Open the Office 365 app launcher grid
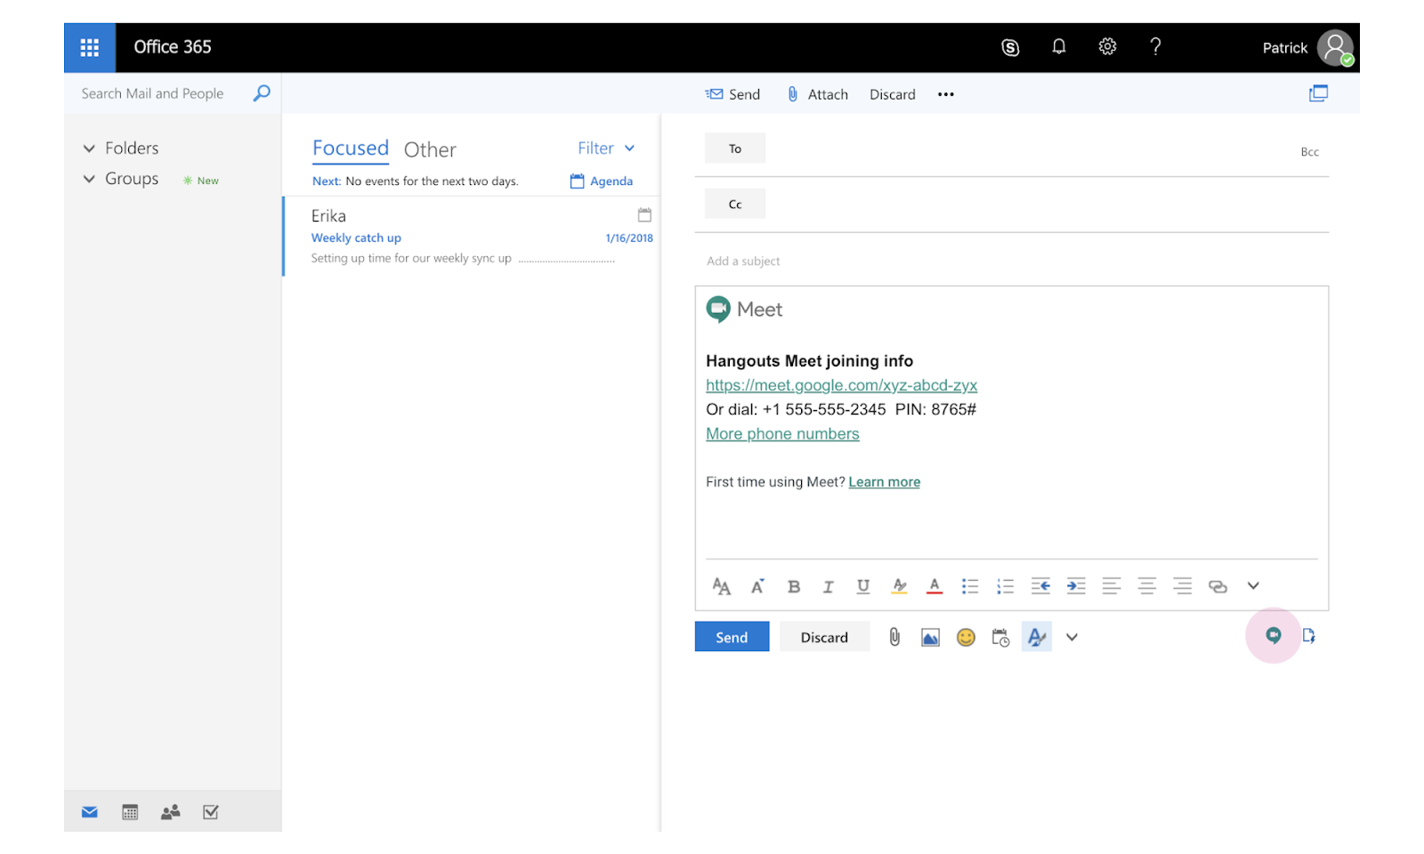The image size is (1424, 854). [x=90, y=47]
